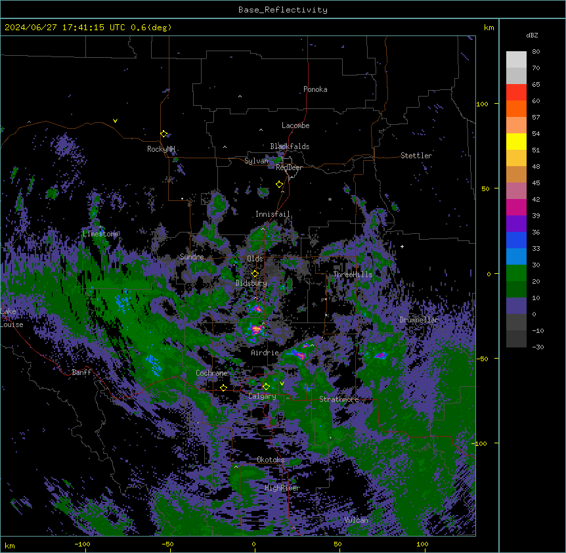Click the bright green 20-30 dBZ legend color
The height and width of the screenshot is (553, 566).
516,273
